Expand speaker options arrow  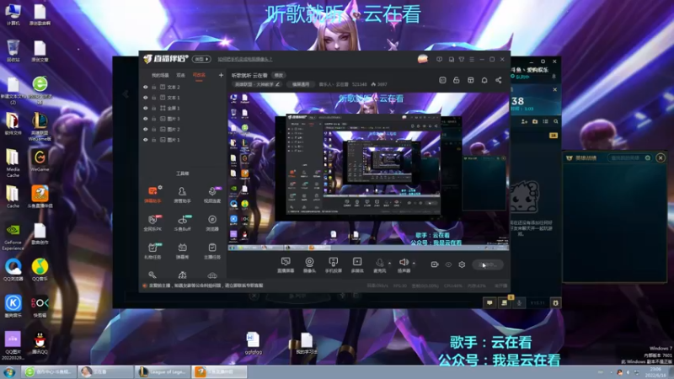pyautogui.click(x=414, y=263)
